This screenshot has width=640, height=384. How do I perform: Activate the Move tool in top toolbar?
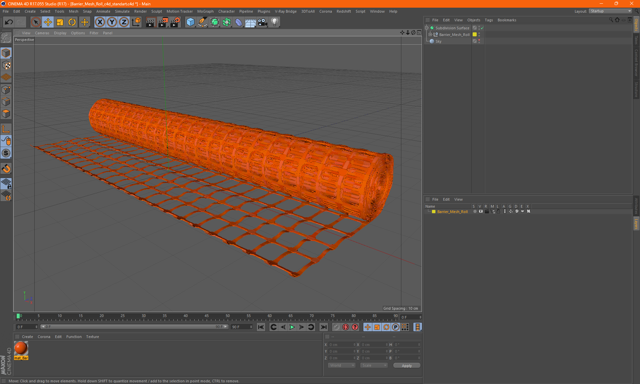tap(48, 22)
